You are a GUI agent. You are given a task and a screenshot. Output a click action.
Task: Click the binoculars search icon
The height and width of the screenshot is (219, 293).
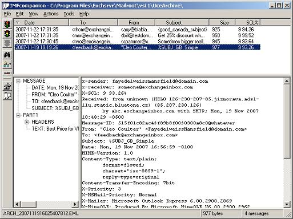[x=7, y=55]
